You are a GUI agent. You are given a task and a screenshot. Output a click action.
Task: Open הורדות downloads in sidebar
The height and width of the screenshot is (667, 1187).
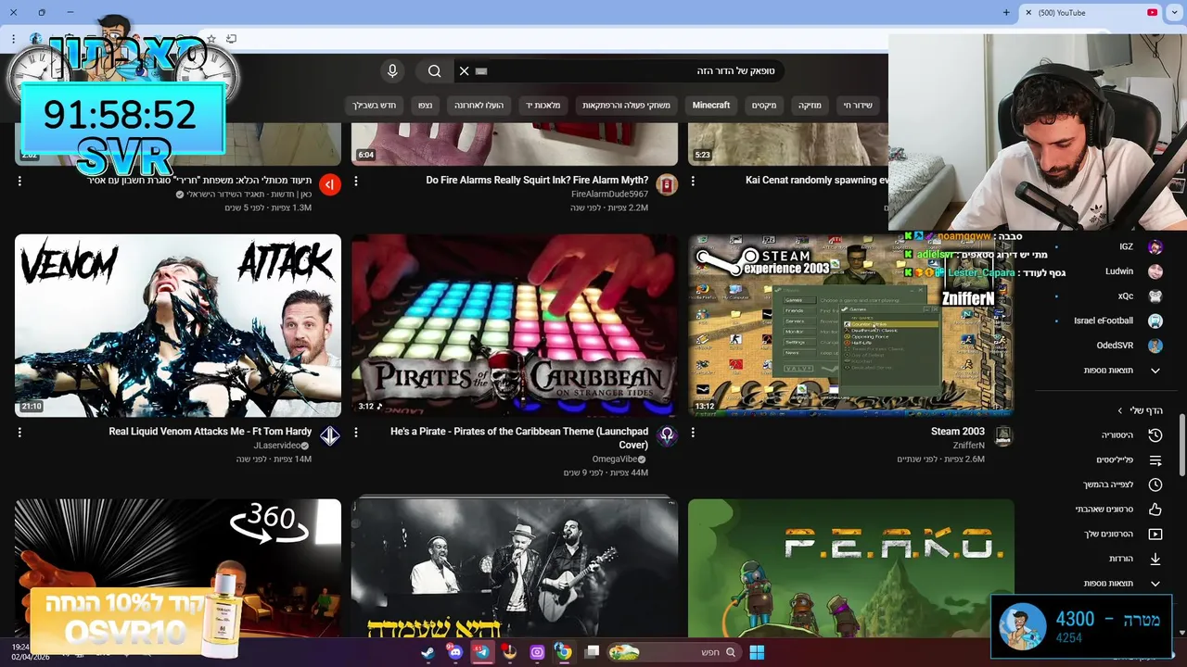point(1108,559)
